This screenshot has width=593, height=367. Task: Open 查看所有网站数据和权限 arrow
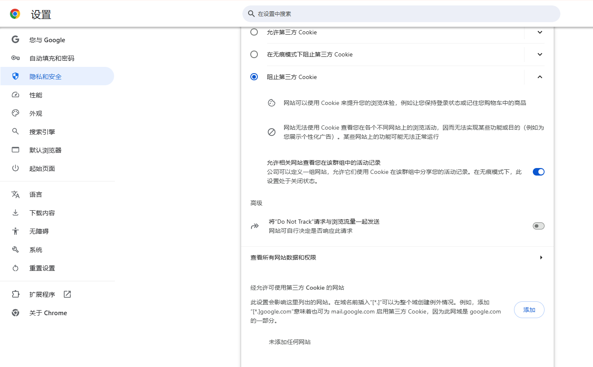[x=541, y=257]
